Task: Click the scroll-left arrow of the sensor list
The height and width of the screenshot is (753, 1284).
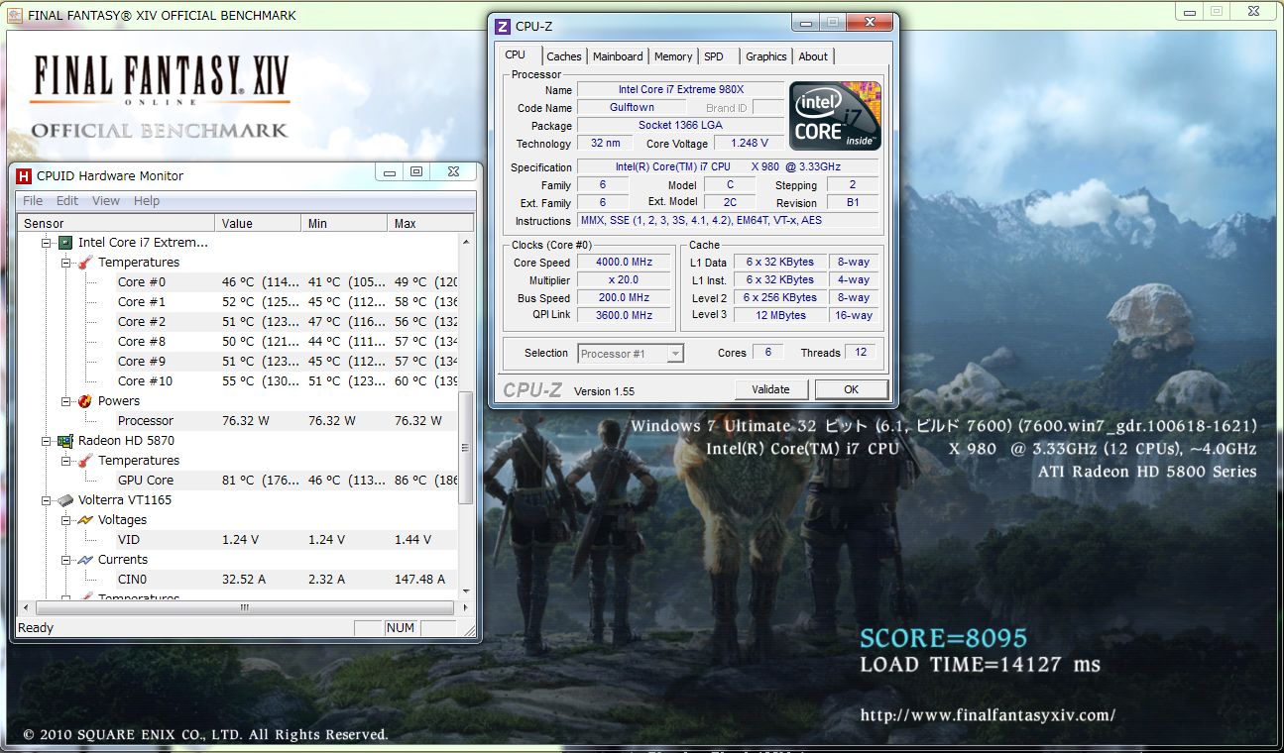Action: (x=26, y=607)
